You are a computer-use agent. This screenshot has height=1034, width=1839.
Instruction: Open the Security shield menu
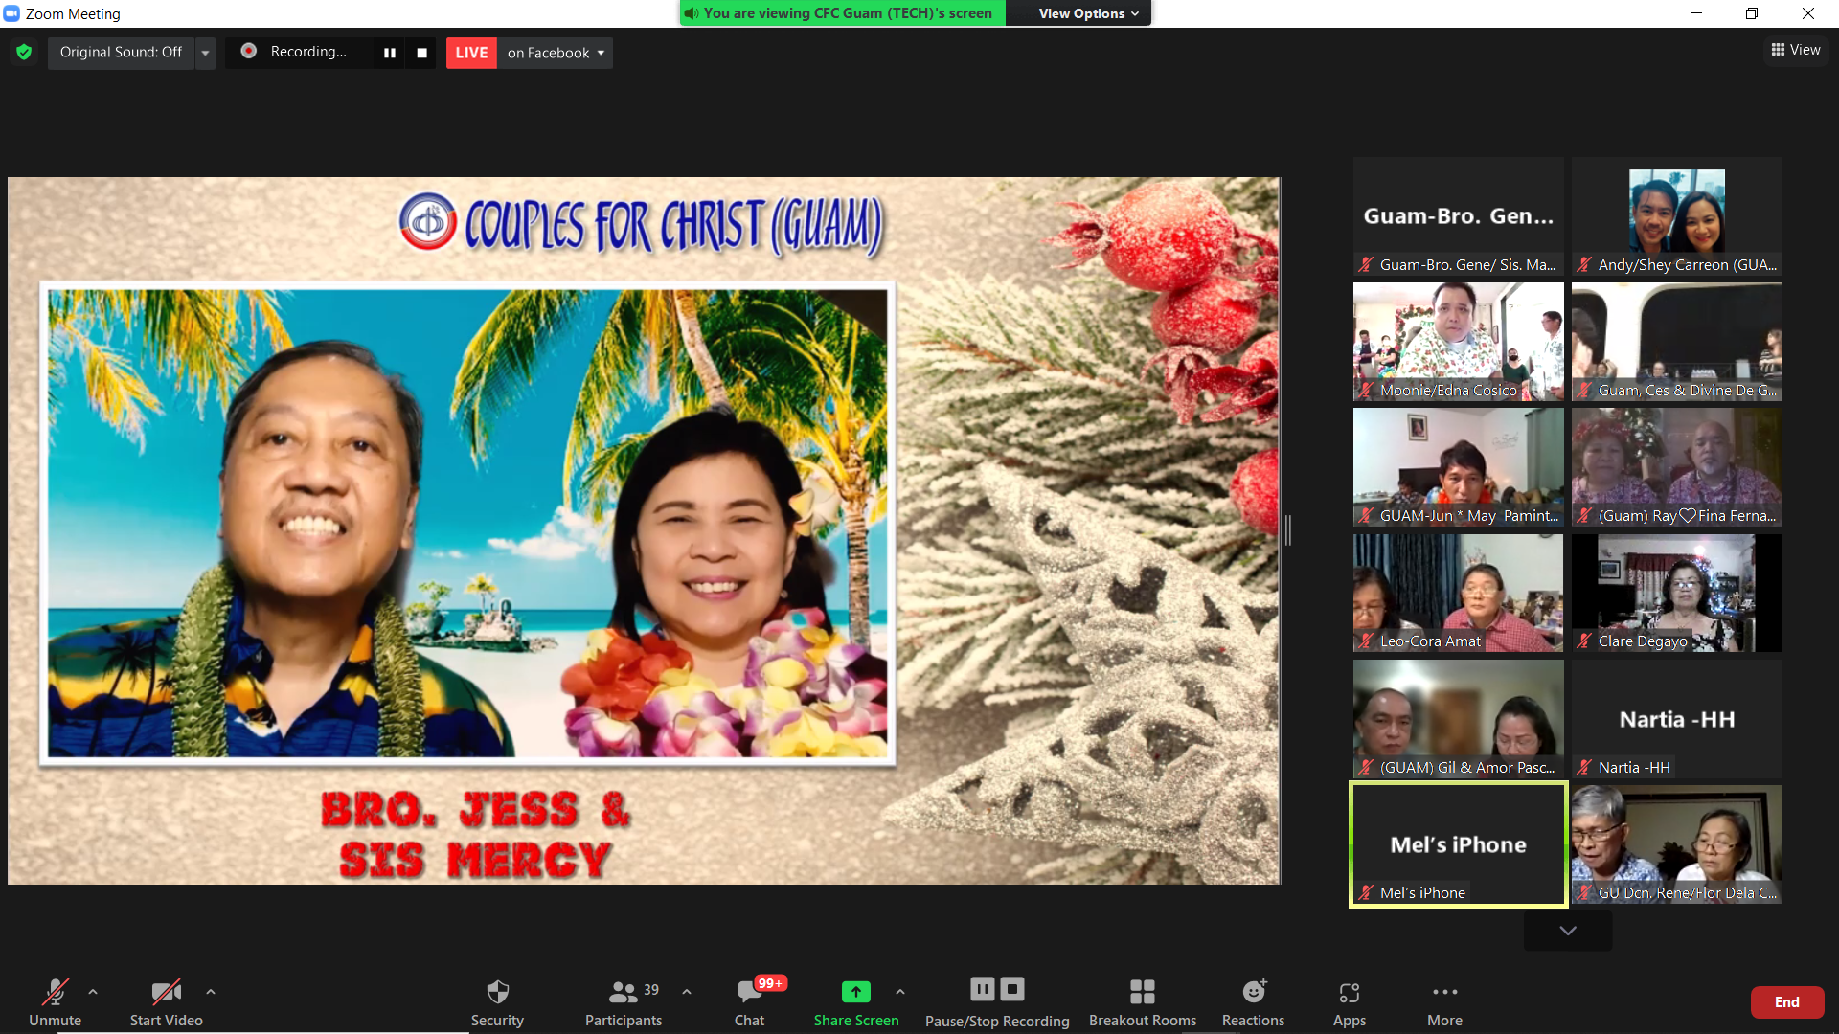point(497,1001)
